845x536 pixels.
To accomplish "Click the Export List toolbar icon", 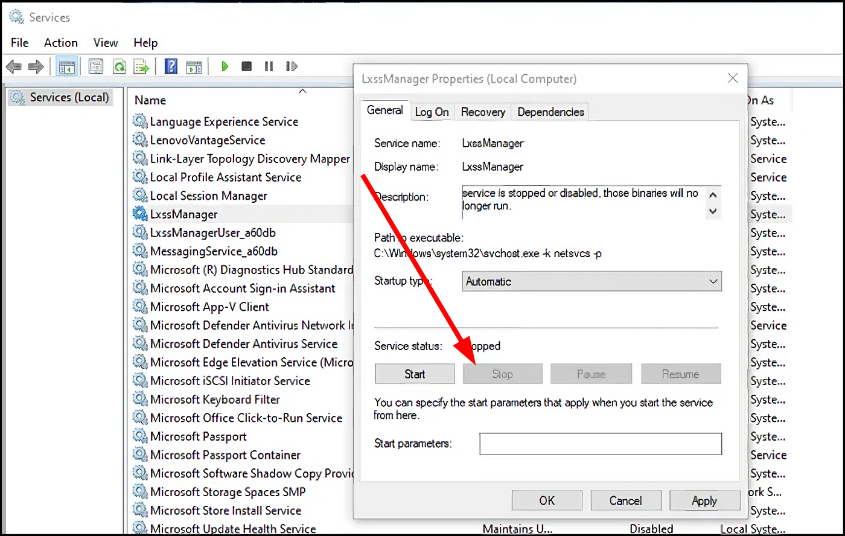I will 141,66.
